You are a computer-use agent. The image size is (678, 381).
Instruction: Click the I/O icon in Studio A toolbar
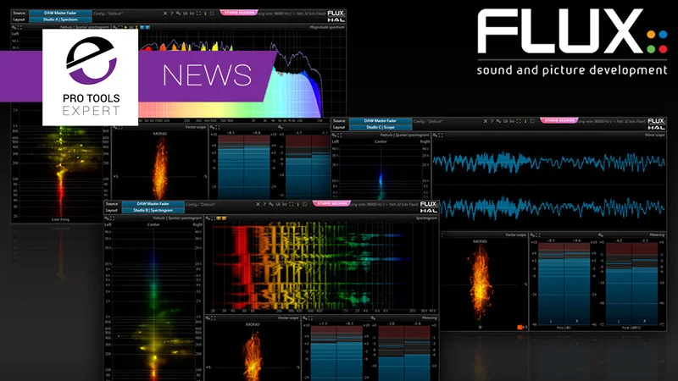pos(192,14)
